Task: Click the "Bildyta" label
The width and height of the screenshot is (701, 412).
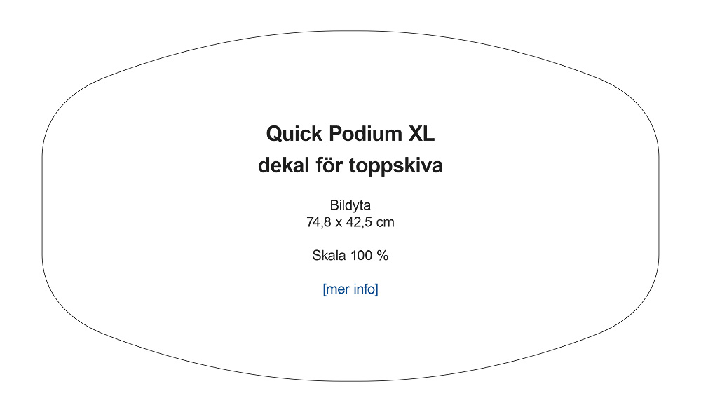Action: click(350, 206)
